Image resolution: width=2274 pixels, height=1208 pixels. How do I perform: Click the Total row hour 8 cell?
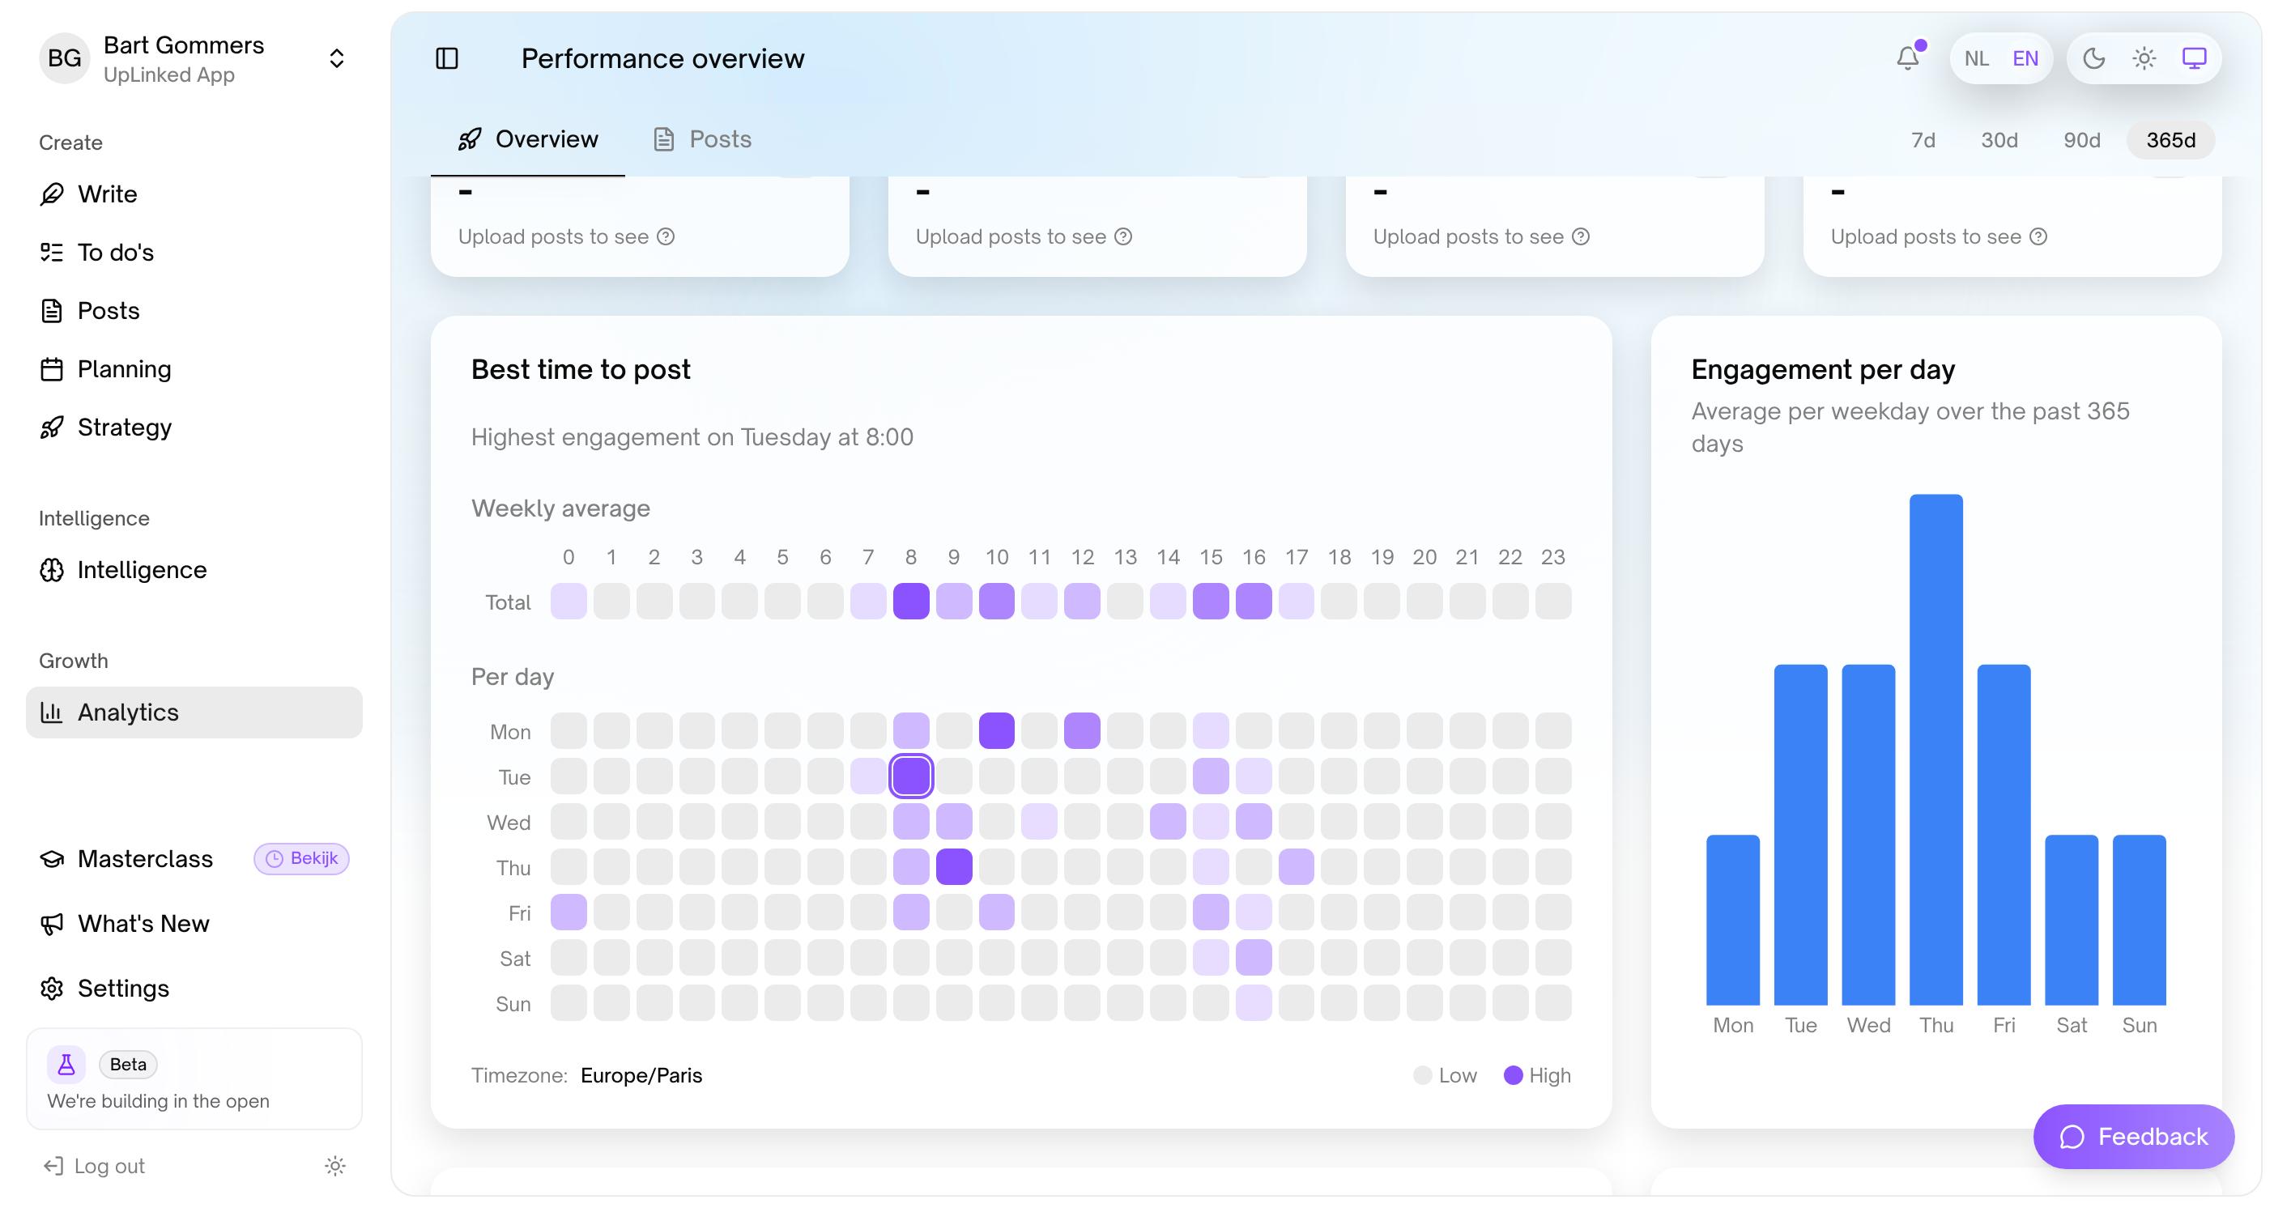[x=911, y=602]
